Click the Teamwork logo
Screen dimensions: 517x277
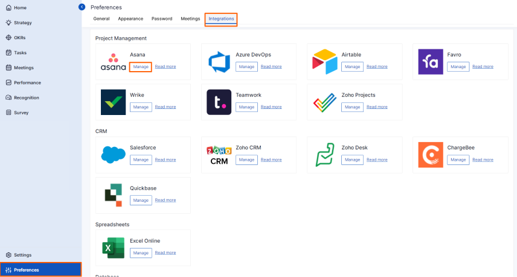[219, 102]
